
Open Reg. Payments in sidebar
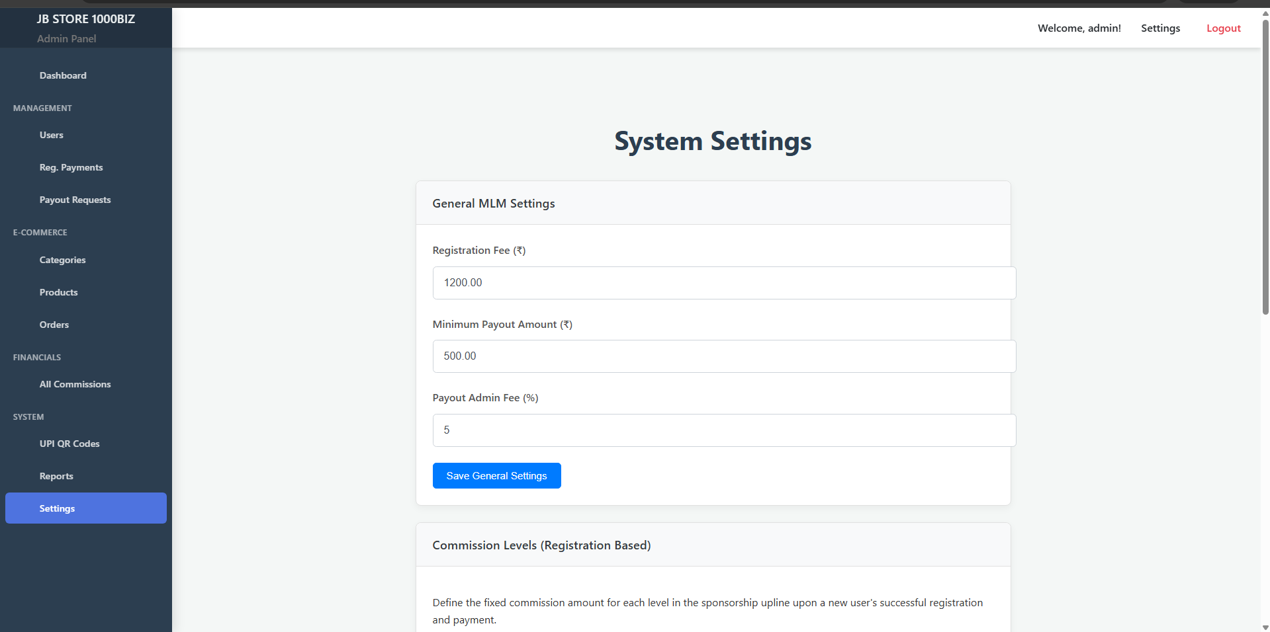click(71, 167)
